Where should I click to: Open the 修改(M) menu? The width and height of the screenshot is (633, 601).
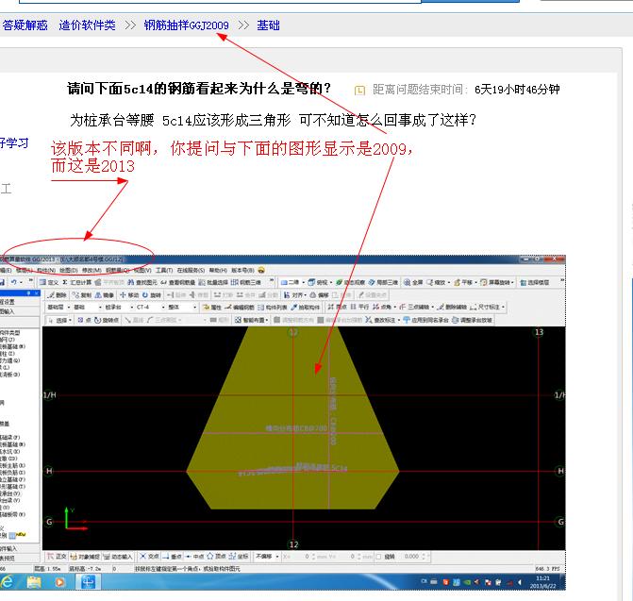click(x=92, y=270)
